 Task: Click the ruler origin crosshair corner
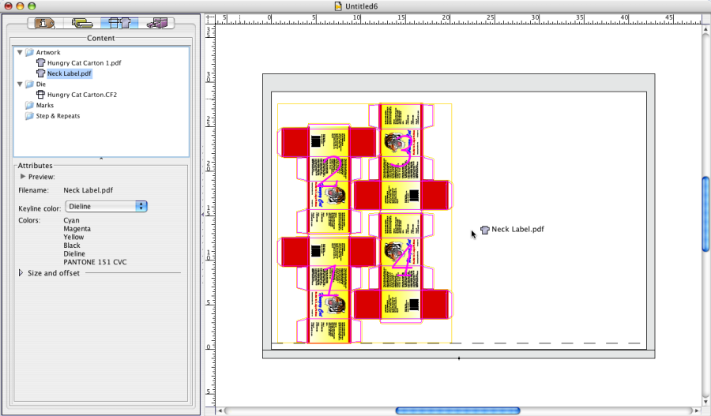[x=209, y=19]
